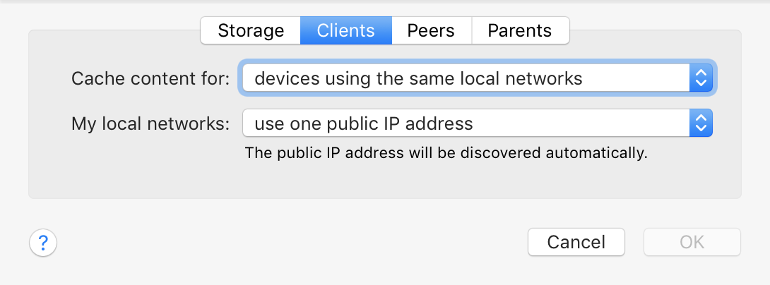
Task: Click the "devices" text in the first popup
Action: [284, 78]
